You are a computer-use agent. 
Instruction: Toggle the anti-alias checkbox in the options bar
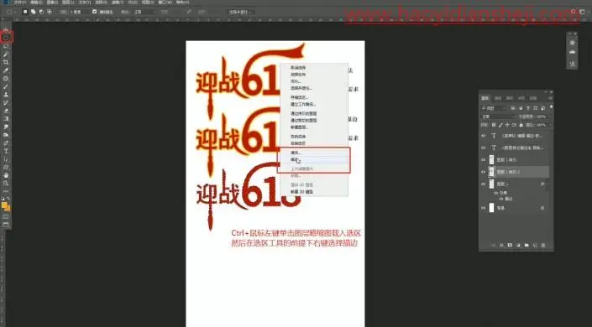point(94,12)
